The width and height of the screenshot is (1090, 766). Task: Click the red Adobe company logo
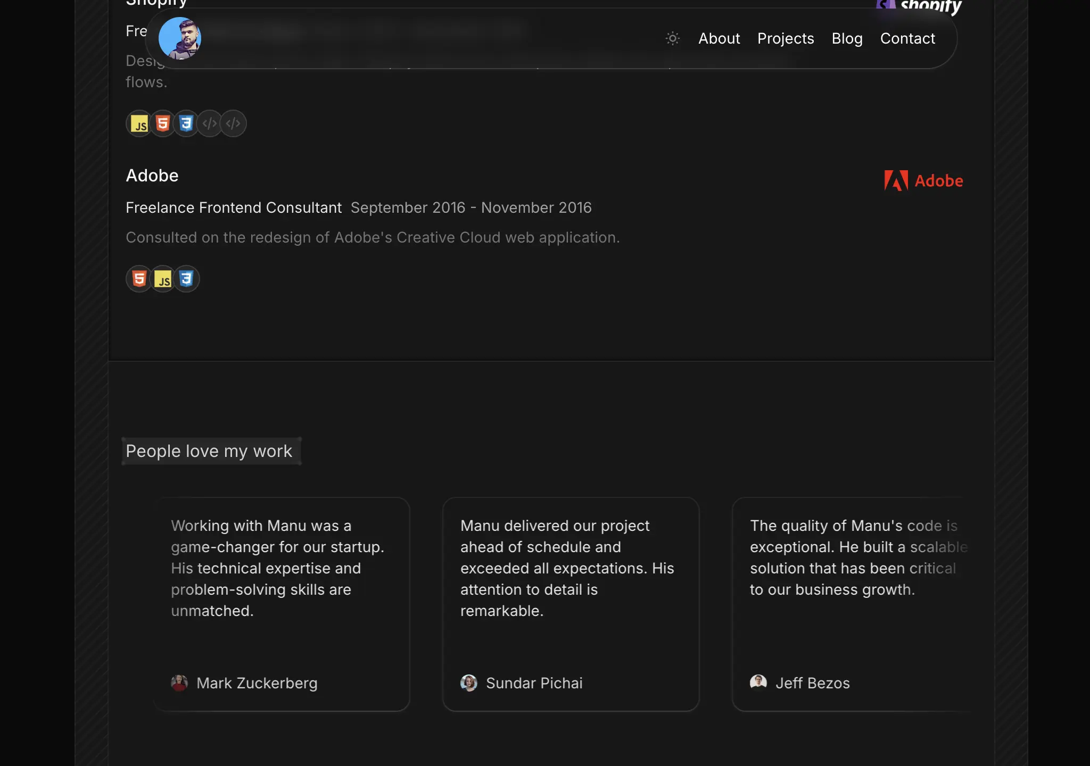[923, 181]
